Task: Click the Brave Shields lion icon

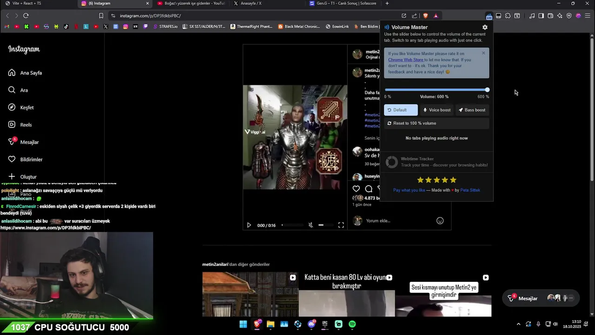Action: 425,15
